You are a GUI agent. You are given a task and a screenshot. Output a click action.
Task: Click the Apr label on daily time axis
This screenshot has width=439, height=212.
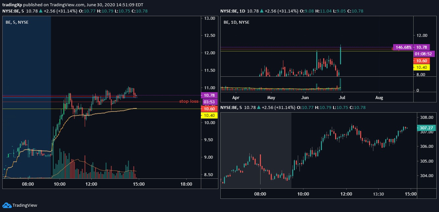pyautogui.click(x=235, y=97)
